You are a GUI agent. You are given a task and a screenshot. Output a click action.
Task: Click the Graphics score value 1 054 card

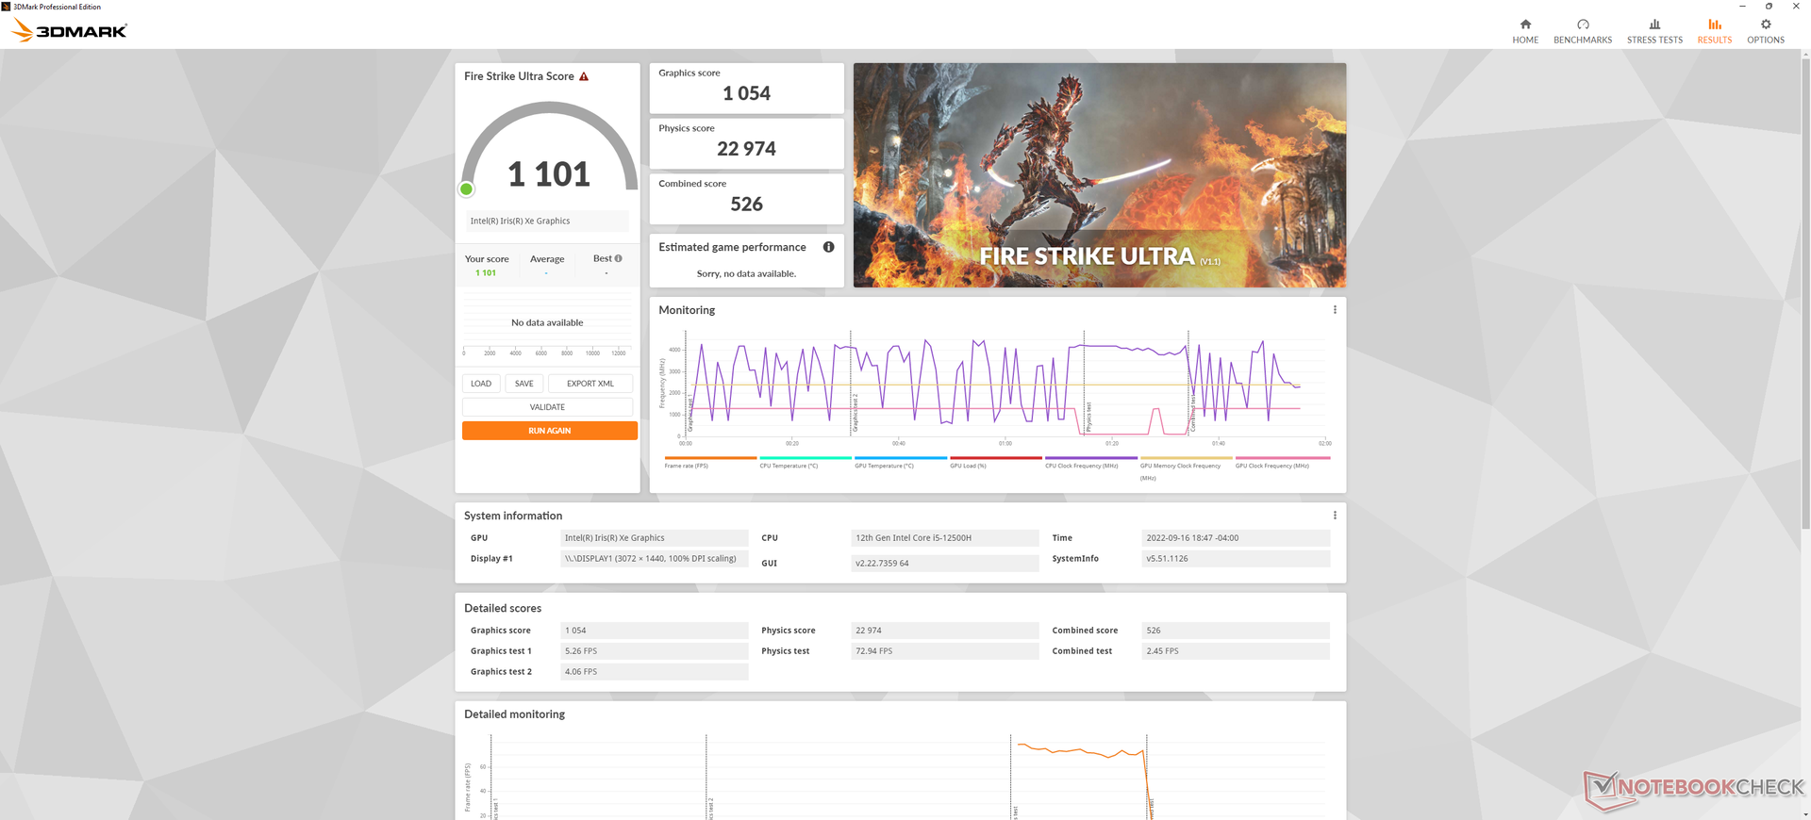point(746,89)
